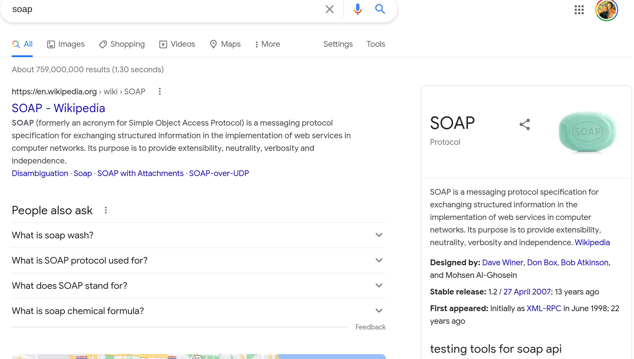This screenshot has height=359, width=634.
Task: Open the Dave Winer designer link
Action: click(x=503, y=263)
